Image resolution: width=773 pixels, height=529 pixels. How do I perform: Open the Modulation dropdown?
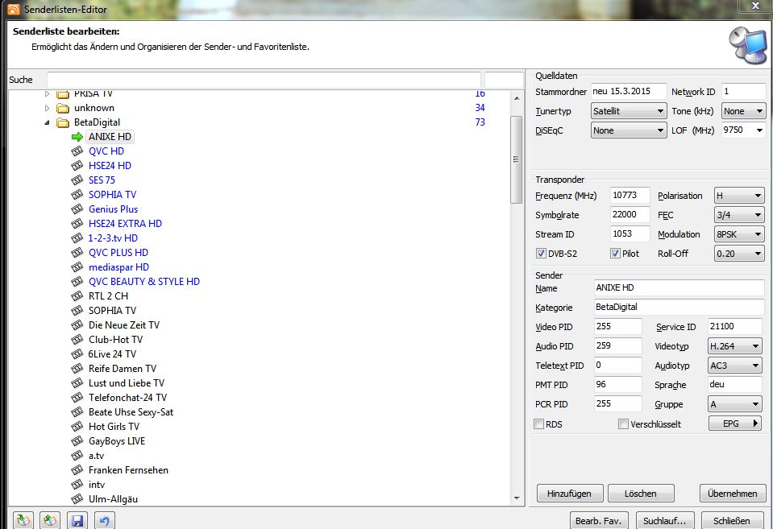click(x=739, y=234)
